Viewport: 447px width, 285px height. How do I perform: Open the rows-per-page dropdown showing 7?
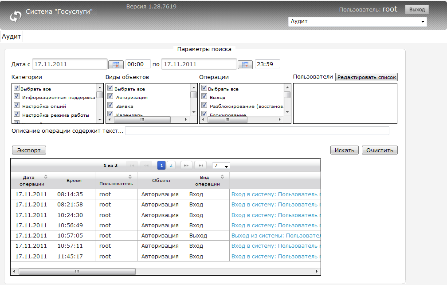click(221, 166)
